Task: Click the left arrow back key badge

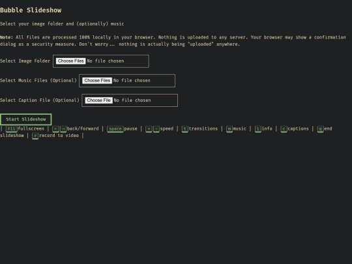Action: (x=55, y=129)
